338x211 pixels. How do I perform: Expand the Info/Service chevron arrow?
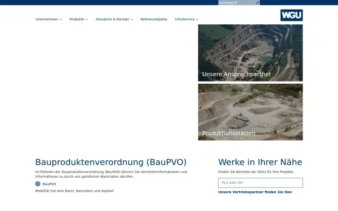[197, 20]
